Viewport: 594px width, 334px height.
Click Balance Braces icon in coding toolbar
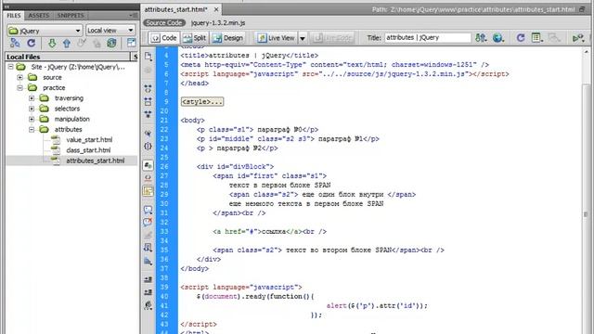[x=148, y=147]
